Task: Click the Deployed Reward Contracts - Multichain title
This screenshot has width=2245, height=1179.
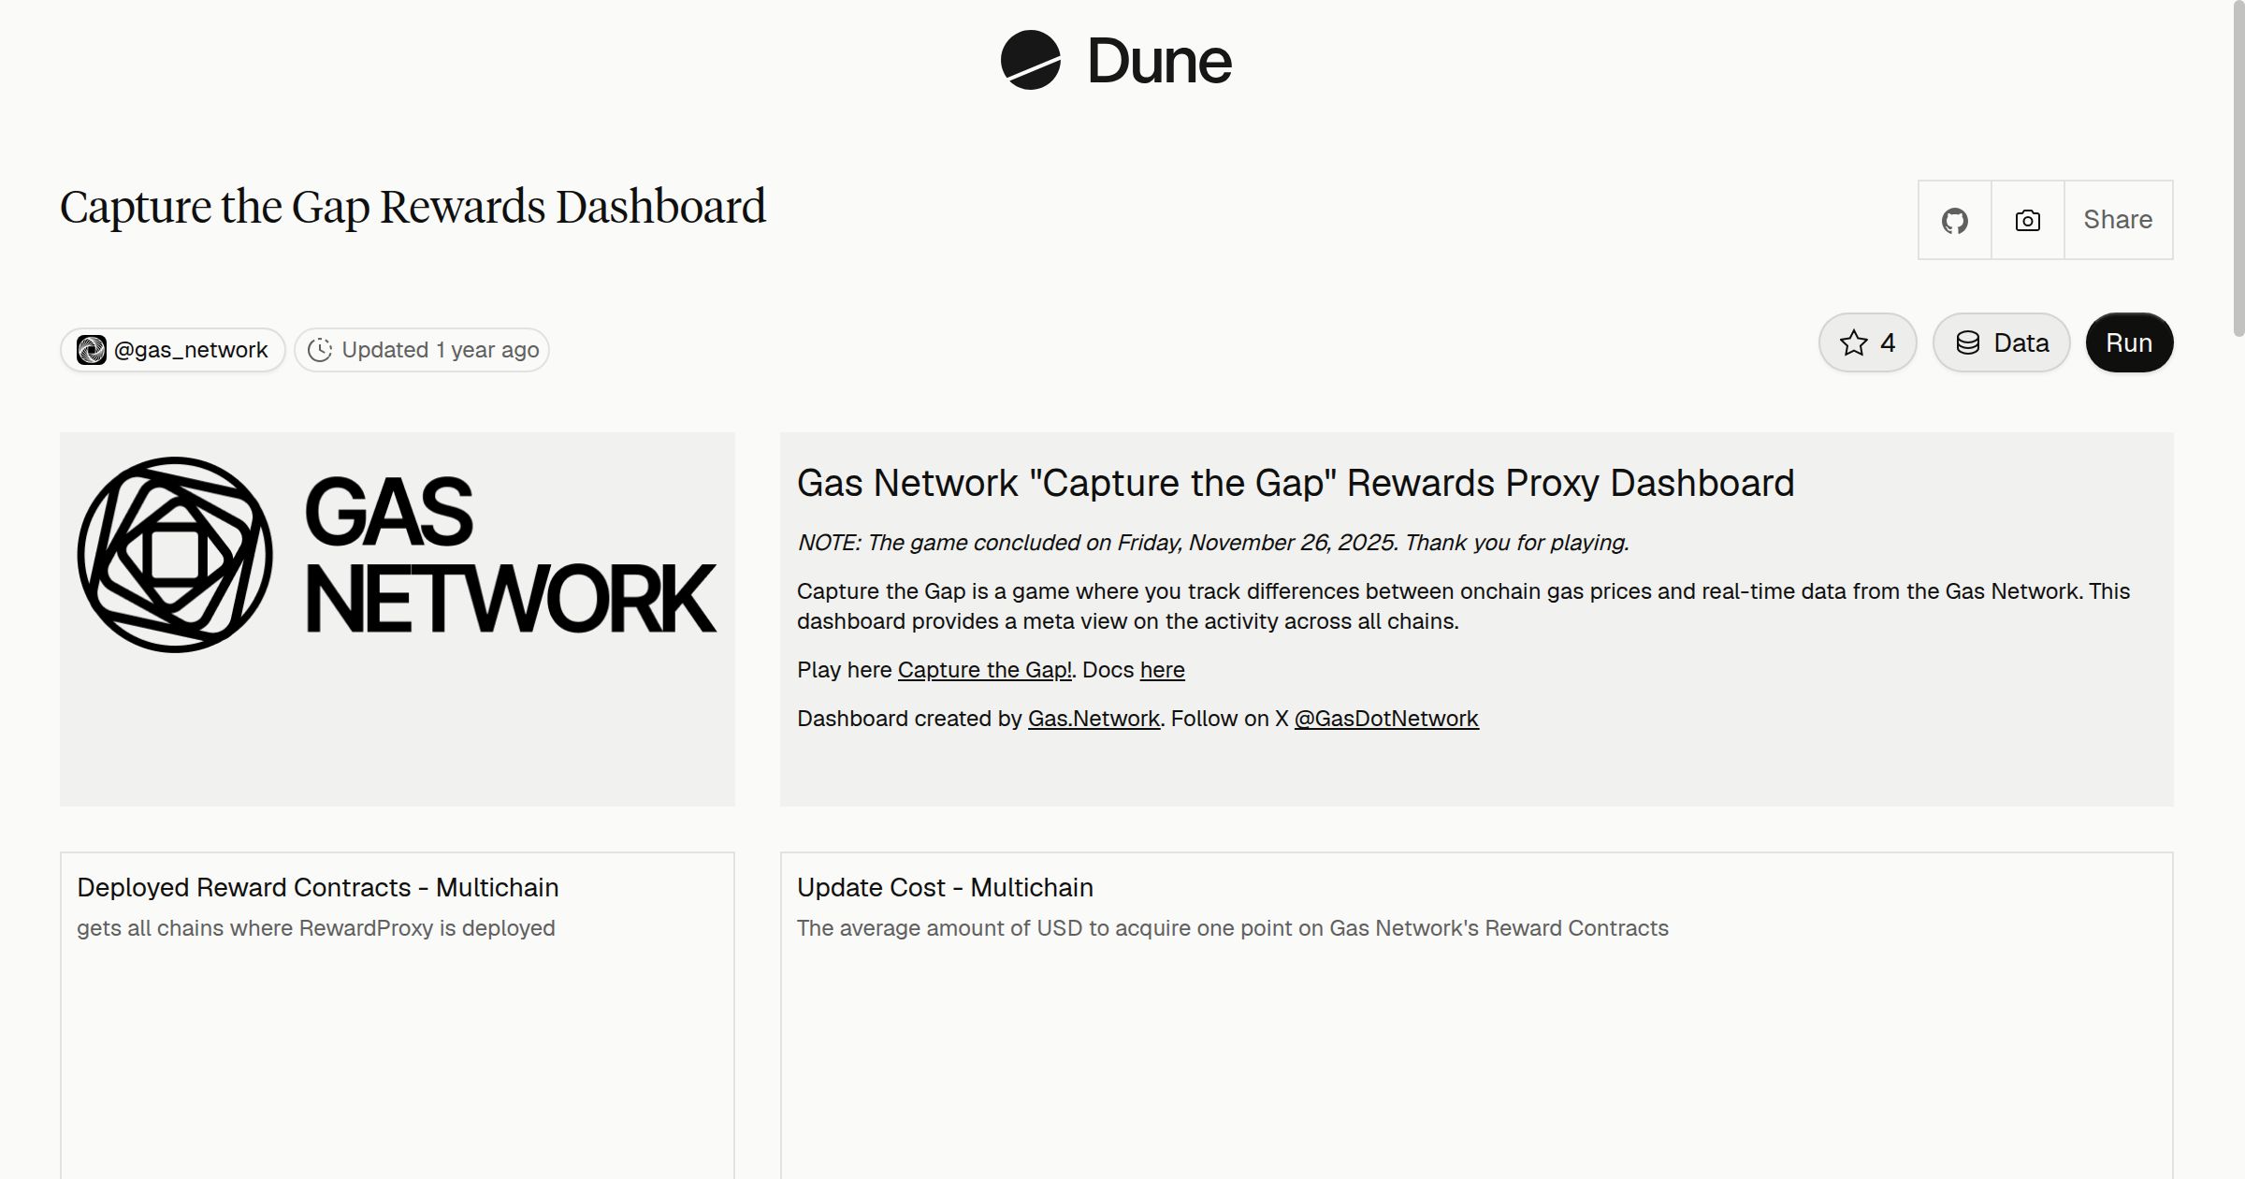Action: 318,887
